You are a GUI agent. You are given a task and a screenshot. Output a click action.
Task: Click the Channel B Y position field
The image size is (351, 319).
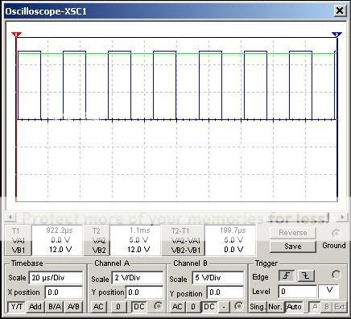coord(225,292)
